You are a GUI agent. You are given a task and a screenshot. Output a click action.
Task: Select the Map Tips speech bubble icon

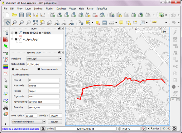pos(121,22)
